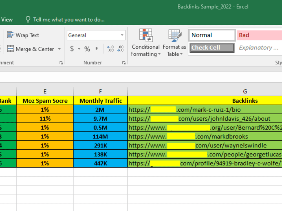Select the 2M monthly traffic cell
Viewport: 282px width, 211px height.
pos(101,110)
